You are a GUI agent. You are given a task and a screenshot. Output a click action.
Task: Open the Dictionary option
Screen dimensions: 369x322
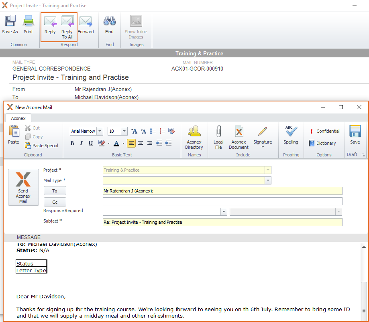point(322,143)
